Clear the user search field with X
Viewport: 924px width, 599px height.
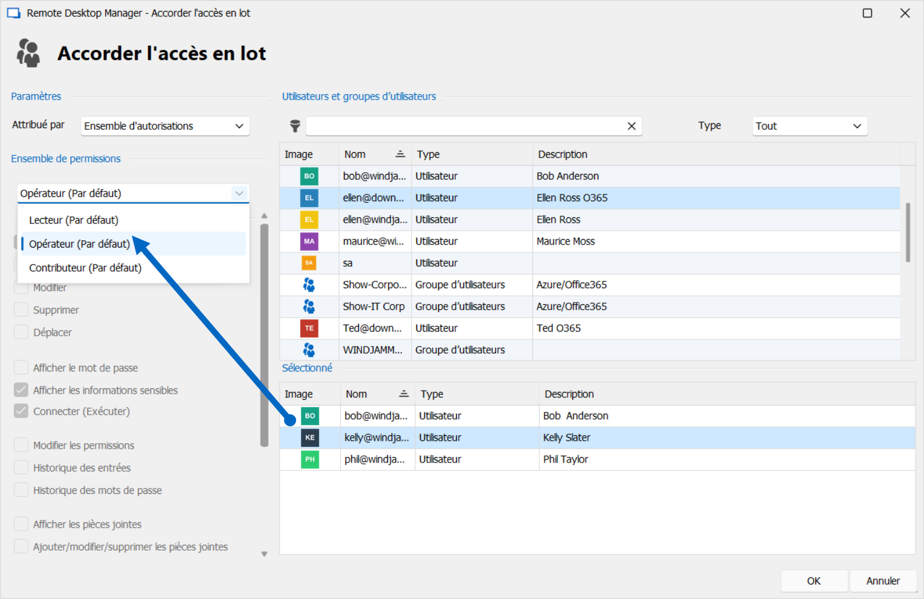pyautogui.click(x=632, y=126)
